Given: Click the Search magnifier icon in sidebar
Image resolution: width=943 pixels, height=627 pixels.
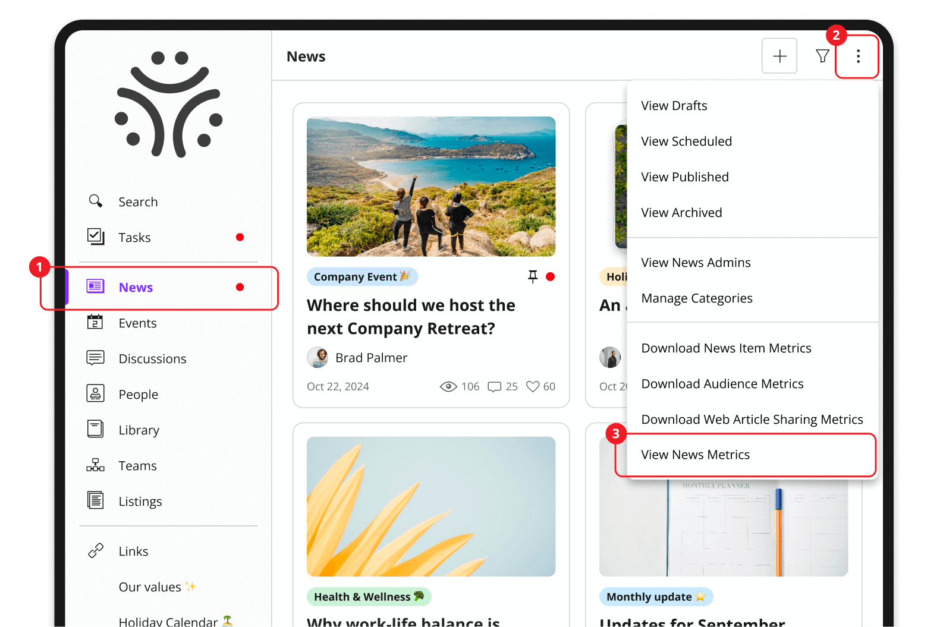Looking at the screenshot, I should coord(95,201).
